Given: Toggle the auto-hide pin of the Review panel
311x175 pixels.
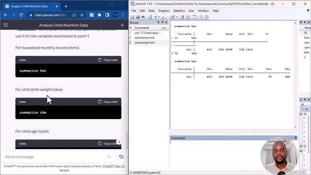Looking at the screenshot, I should (x=162, y=22).
